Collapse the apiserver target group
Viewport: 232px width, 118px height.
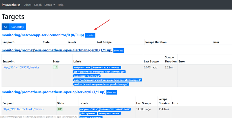click(x=112, y=93)
